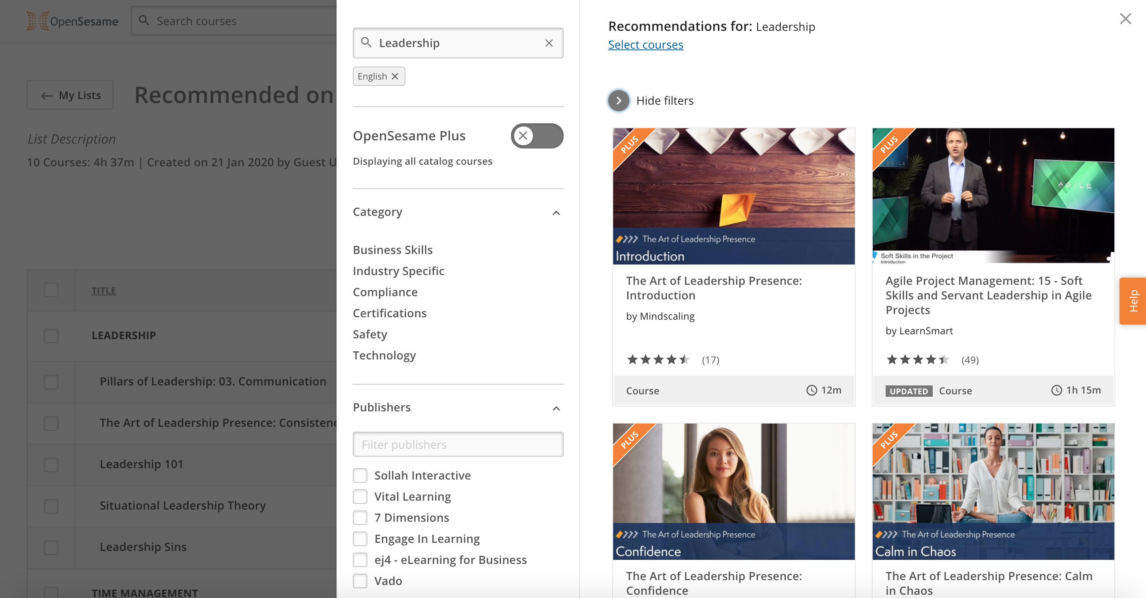Check the Engage In Learning publisher
Viewport: 1146px width, 598px height.
[360, 538]
